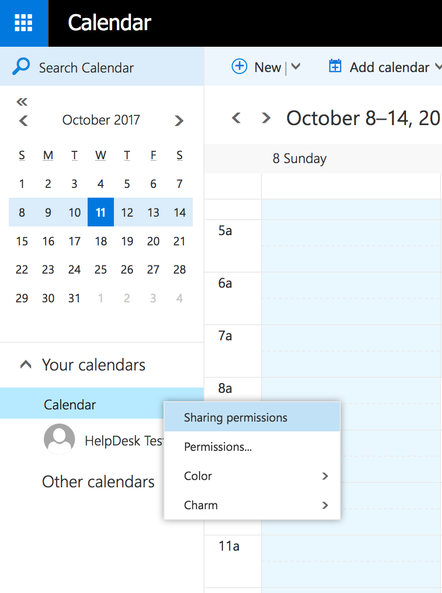Select Calendar under Your calendars
Viewport: 442px width, 593px height.
tap(70, 405)
